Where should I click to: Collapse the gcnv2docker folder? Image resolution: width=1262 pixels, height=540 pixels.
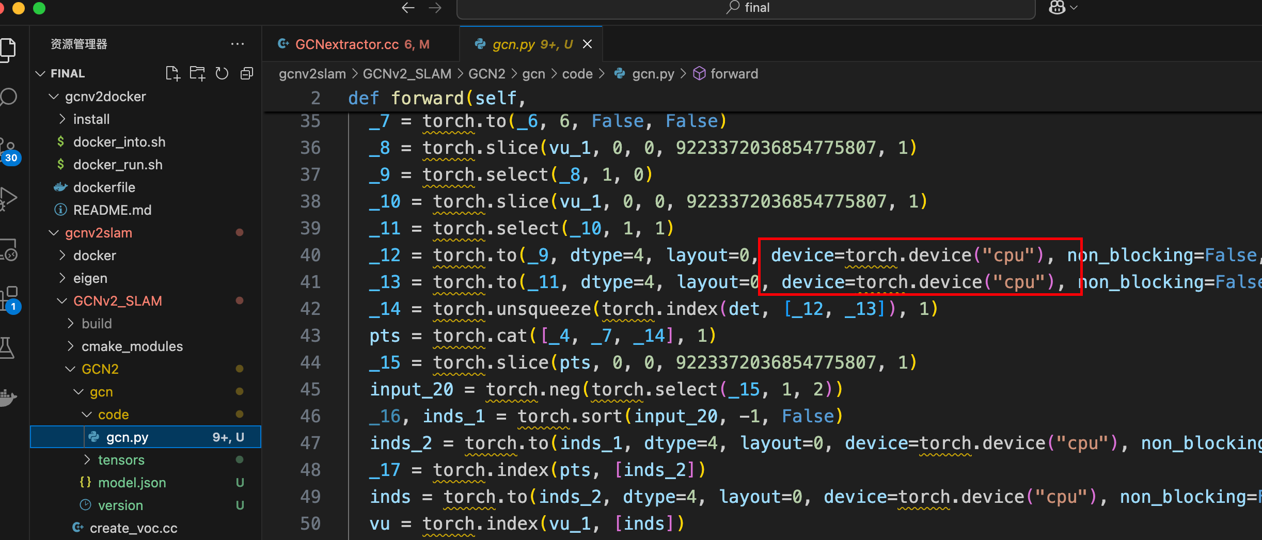coord(105,97)
